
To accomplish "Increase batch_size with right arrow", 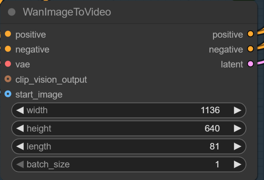I will click(x=237, y=164).
